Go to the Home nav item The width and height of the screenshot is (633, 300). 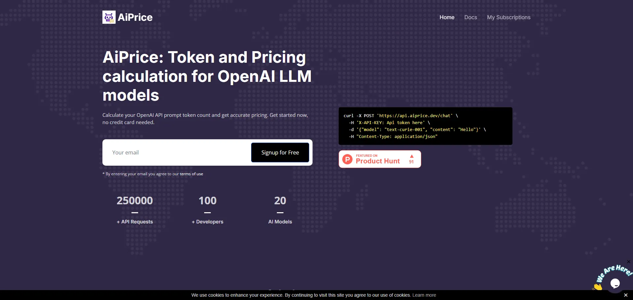447,17
